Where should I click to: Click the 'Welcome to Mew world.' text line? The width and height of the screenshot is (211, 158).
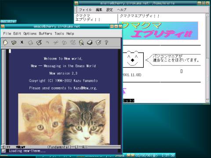[63, 58]
